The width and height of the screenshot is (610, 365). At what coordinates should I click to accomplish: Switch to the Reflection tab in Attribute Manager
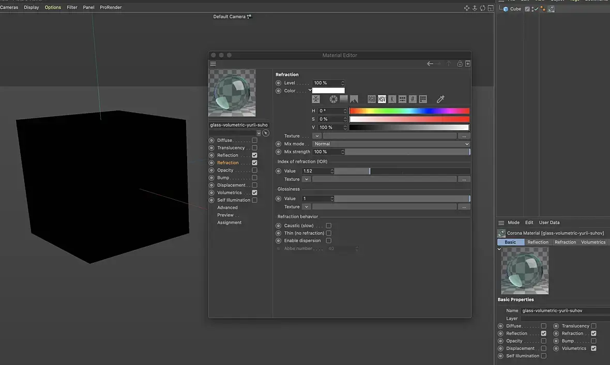click(x=538, y=242)
